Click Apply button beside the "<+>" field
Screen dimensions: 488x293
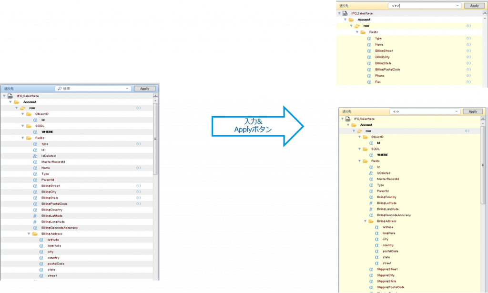pos(474,6)
